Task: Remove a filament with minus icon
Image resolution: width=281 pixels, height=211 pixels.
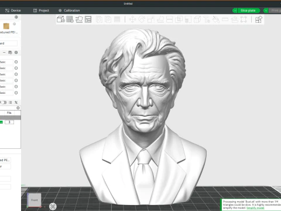Action: pos(4,52)
